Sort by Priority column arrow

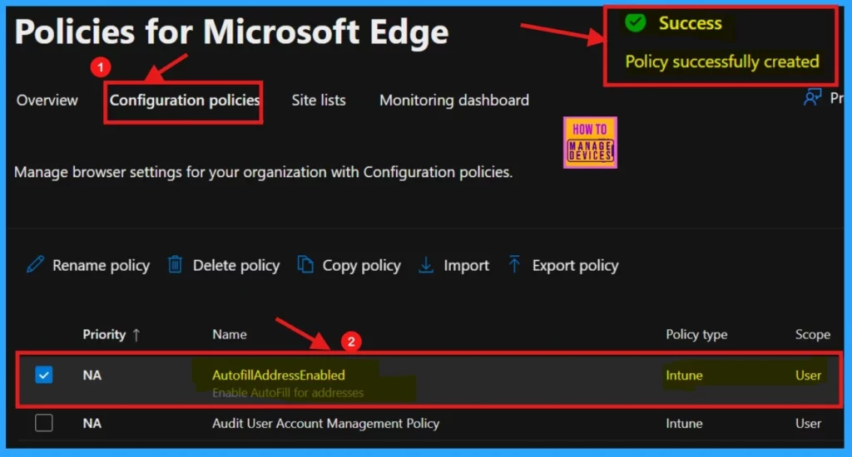click(x=136, y=335)
